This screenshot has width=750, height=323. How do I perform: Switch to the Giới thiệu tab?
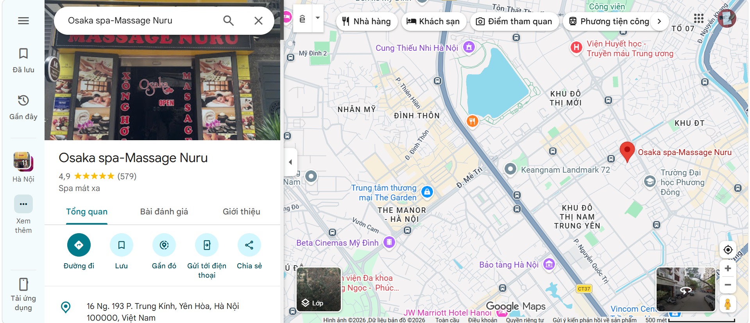pos(242,212)
